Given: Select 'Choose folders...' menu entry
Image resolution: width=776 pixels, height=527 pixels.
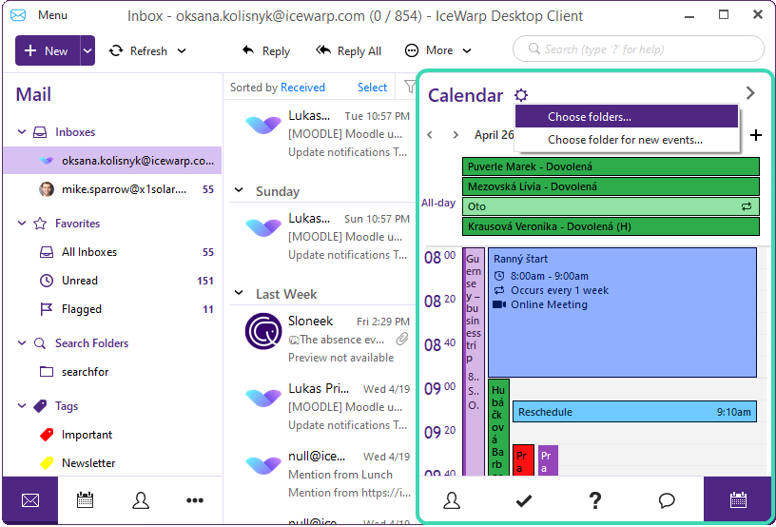Looking at the screenshot, I should [x=589, y=117].
